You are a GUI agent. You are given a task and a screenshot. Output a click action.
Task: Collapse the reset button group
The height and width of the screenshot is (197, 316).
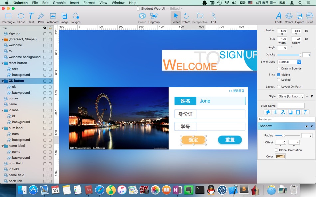click(2, 63)
